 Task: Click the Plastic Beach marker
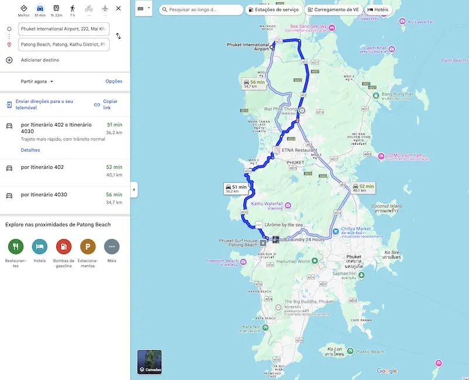[x=350, y=351]
